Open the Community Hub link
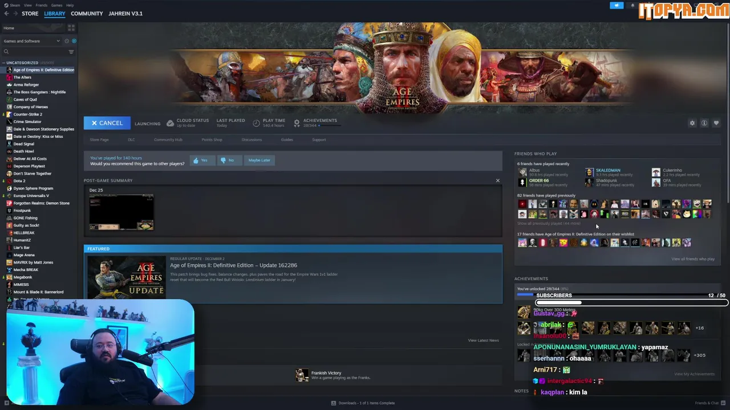 [x=168, y=140]
